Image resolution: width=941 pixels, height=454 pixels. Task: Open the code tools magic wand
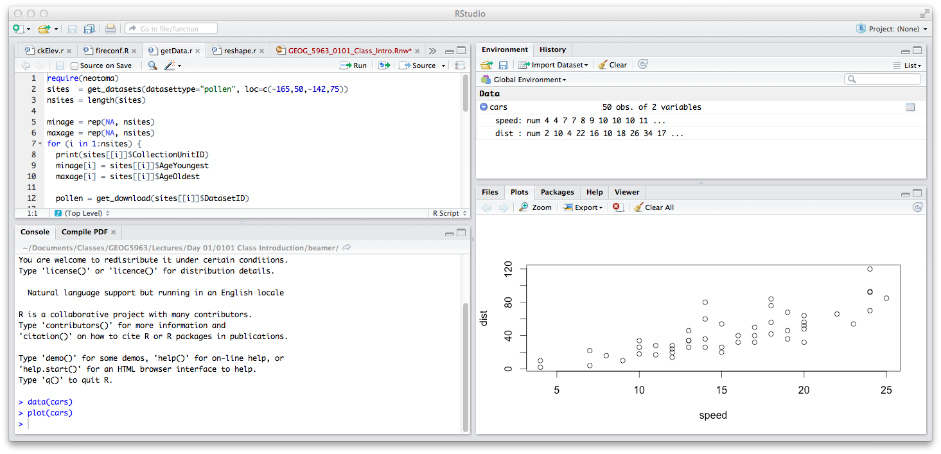(171, 65)
